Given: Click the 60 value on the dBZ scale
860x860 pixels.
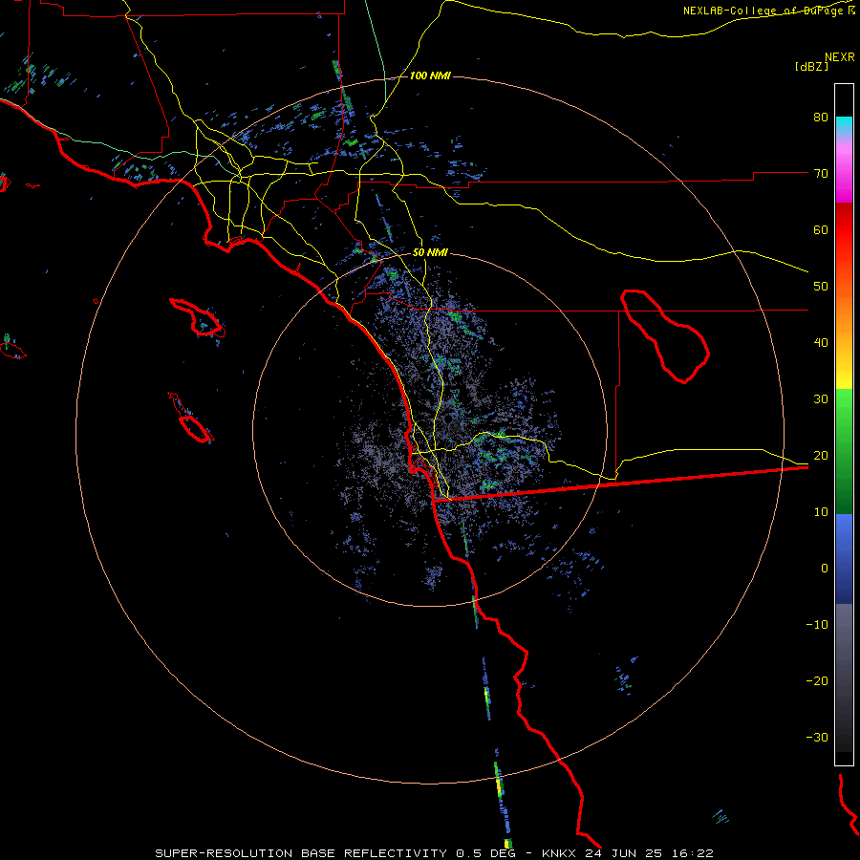Looking at the screenshot, I should click(x=821, y=229).
